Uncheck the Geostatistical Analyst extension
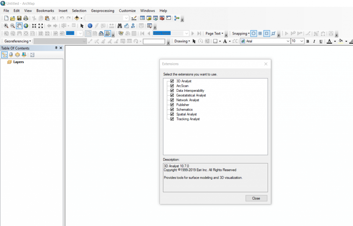The width and height of the screenshot is (353, 226). click(x=172, y=95)
